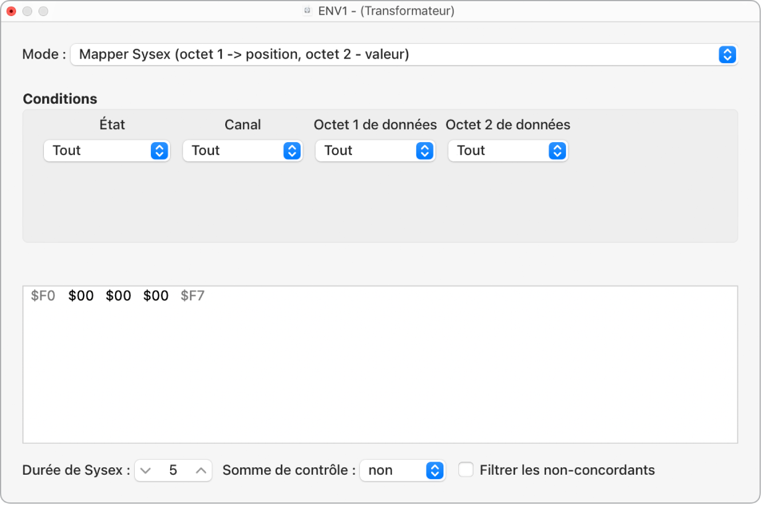Decrease Durée de Sysex with down arrow

coord(145,470)
